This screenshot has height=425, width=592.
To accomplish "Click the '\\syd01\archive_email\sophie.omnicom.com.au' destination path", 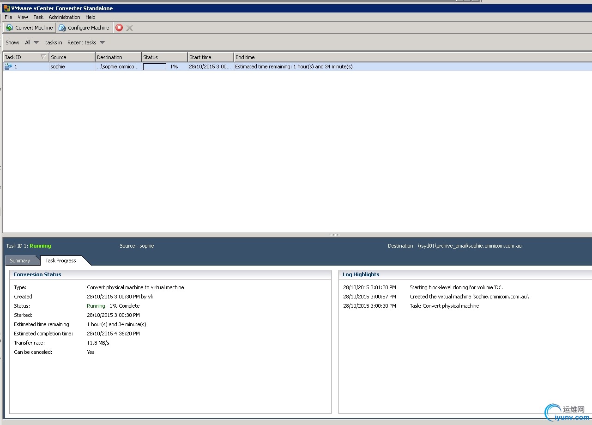I will [470, 246].
